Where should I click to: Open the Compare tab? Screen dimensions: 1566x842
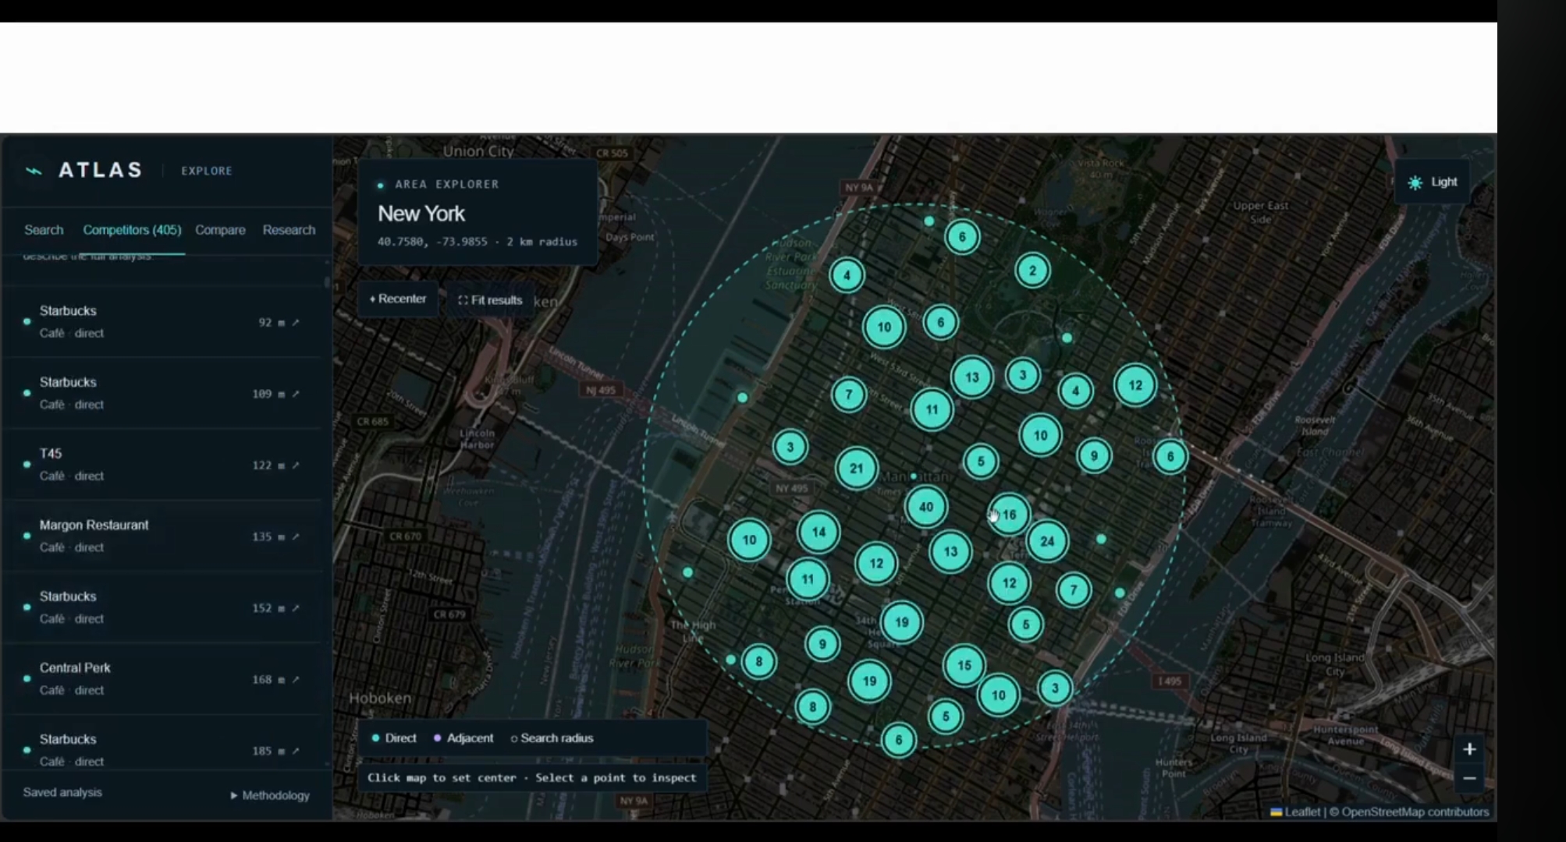point(220,230)
